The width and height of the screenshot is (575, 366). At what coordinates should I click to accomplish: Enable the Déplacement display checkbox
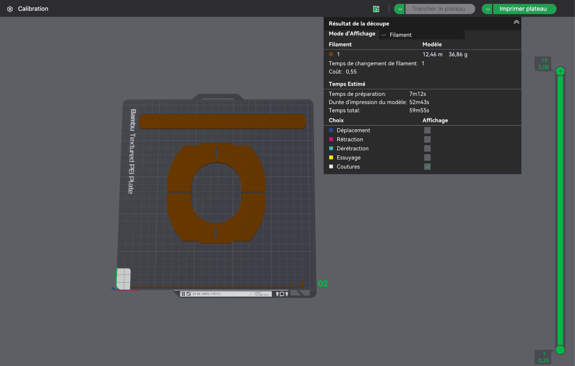[x=427, y=130]
